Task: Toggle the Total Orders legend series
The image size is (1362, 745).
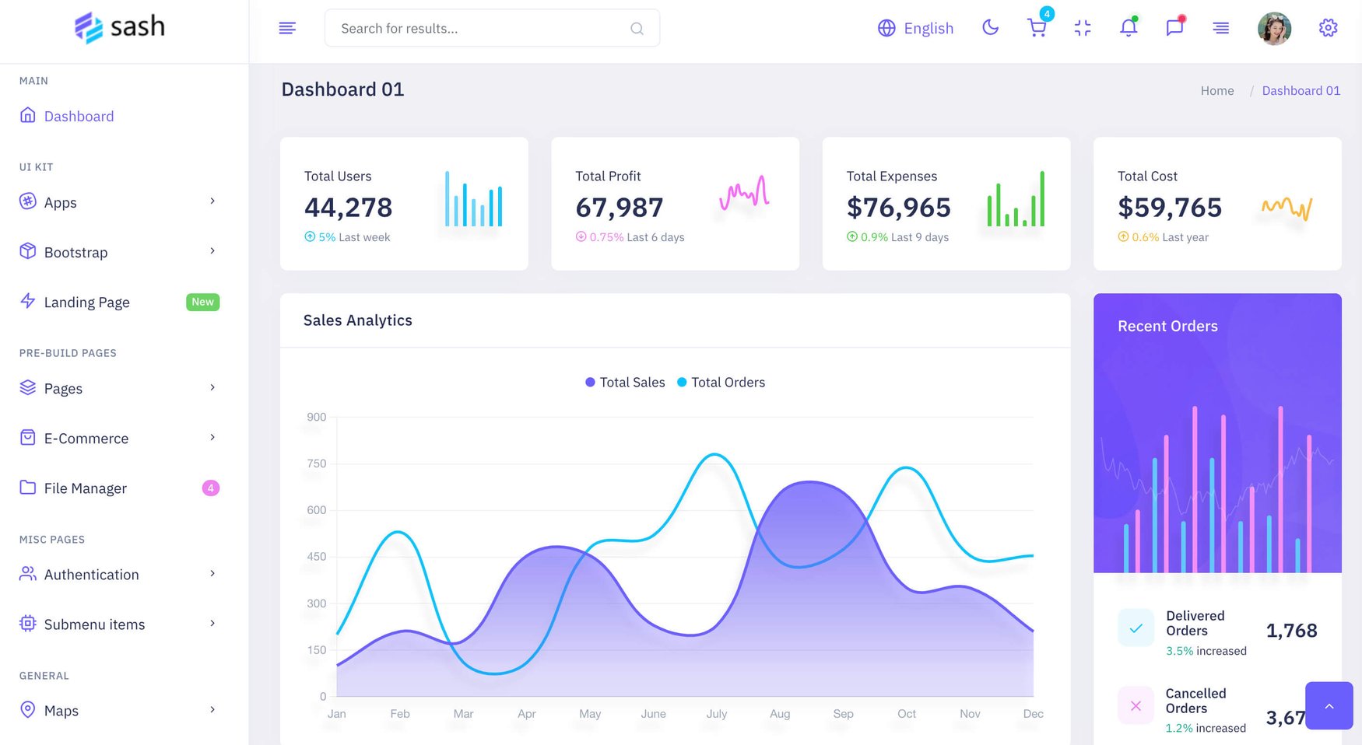Action: [721, 382]
